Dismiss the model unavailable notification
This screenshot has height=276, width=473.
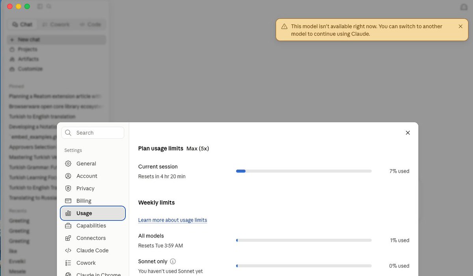(x=460, y=26)
